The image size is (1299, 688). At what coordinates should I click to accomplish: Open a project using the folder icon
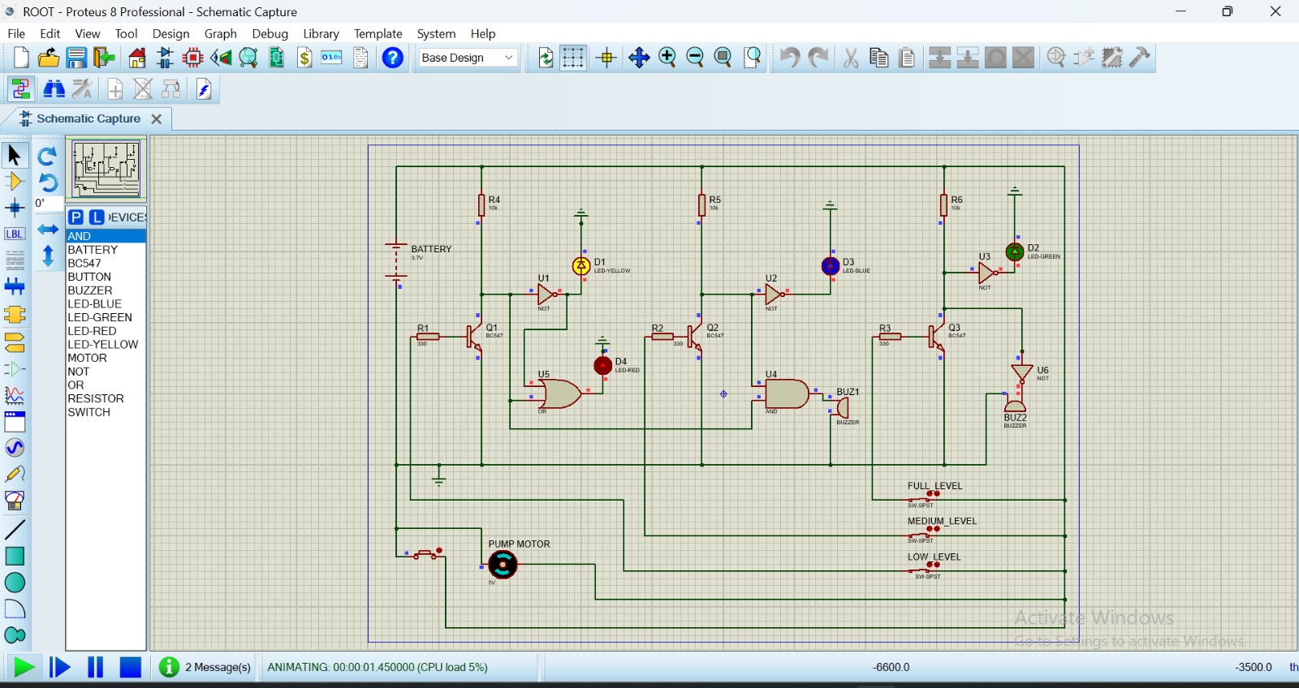49,58
